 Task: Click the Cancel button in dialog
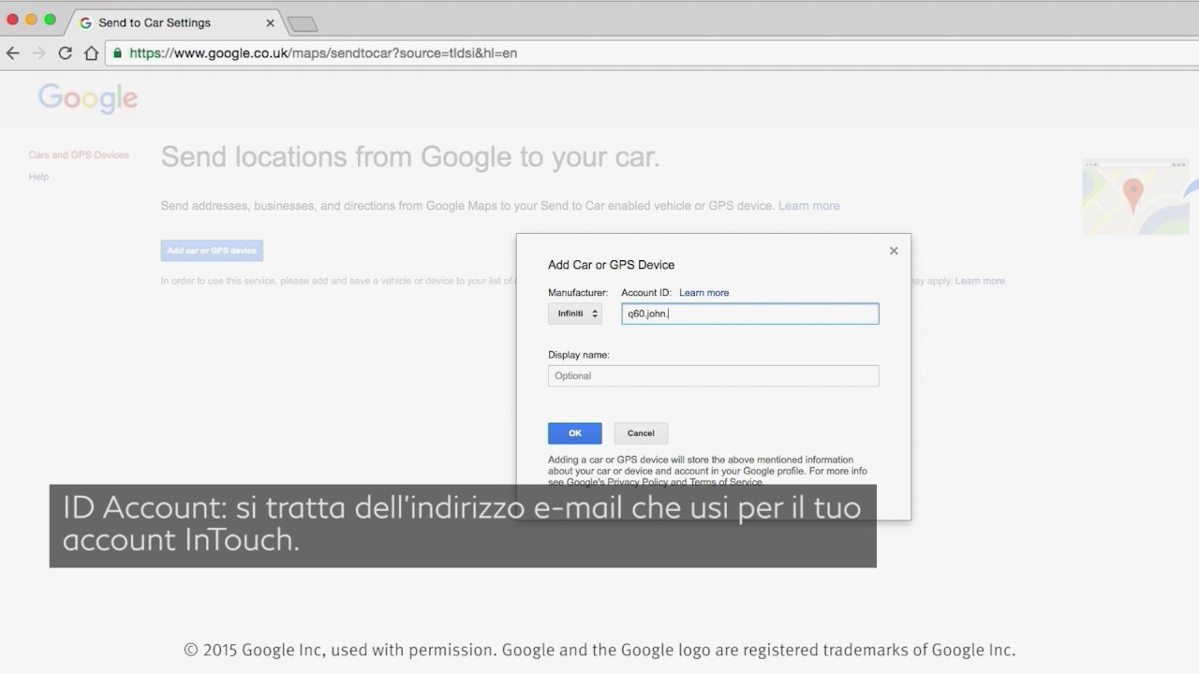641,433
